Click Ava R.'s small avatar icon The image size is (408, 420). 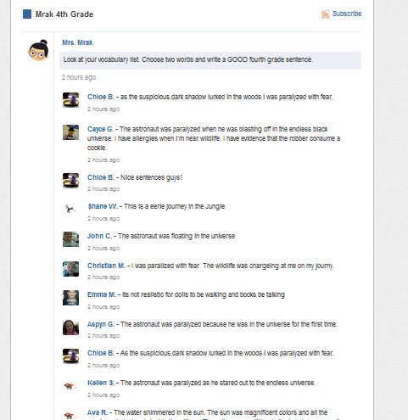point(70,416)
